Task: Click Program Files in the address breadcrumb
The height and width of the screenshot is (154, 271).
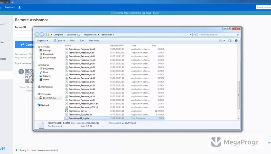Action: (x=90, y=35)
